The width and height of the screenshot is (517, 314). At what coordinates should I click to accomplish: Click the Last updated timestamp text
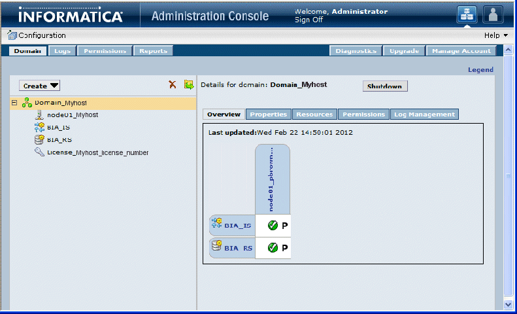280,133
